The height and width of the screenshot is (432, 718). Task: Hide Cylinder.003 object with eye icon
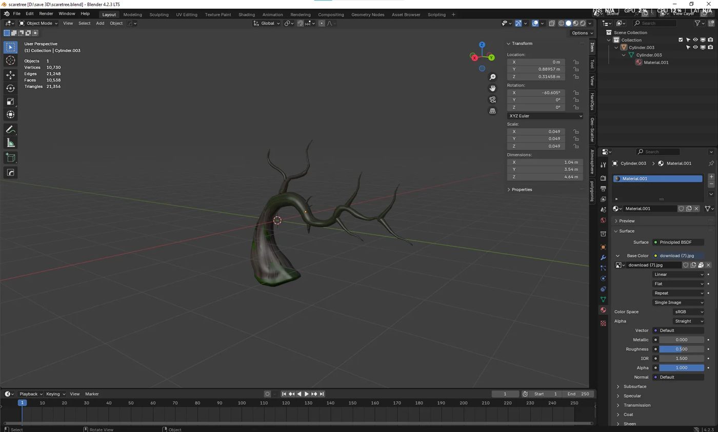click(695, 47)
